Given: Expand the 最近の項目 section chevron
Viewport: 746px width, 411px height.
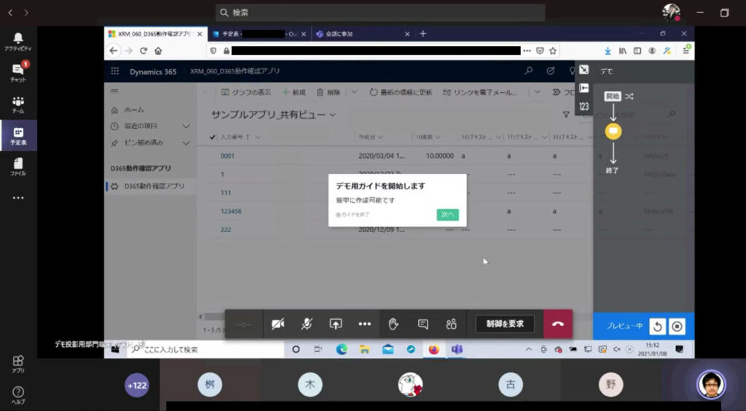Looking at the screenshot, I should coord(186,127).
